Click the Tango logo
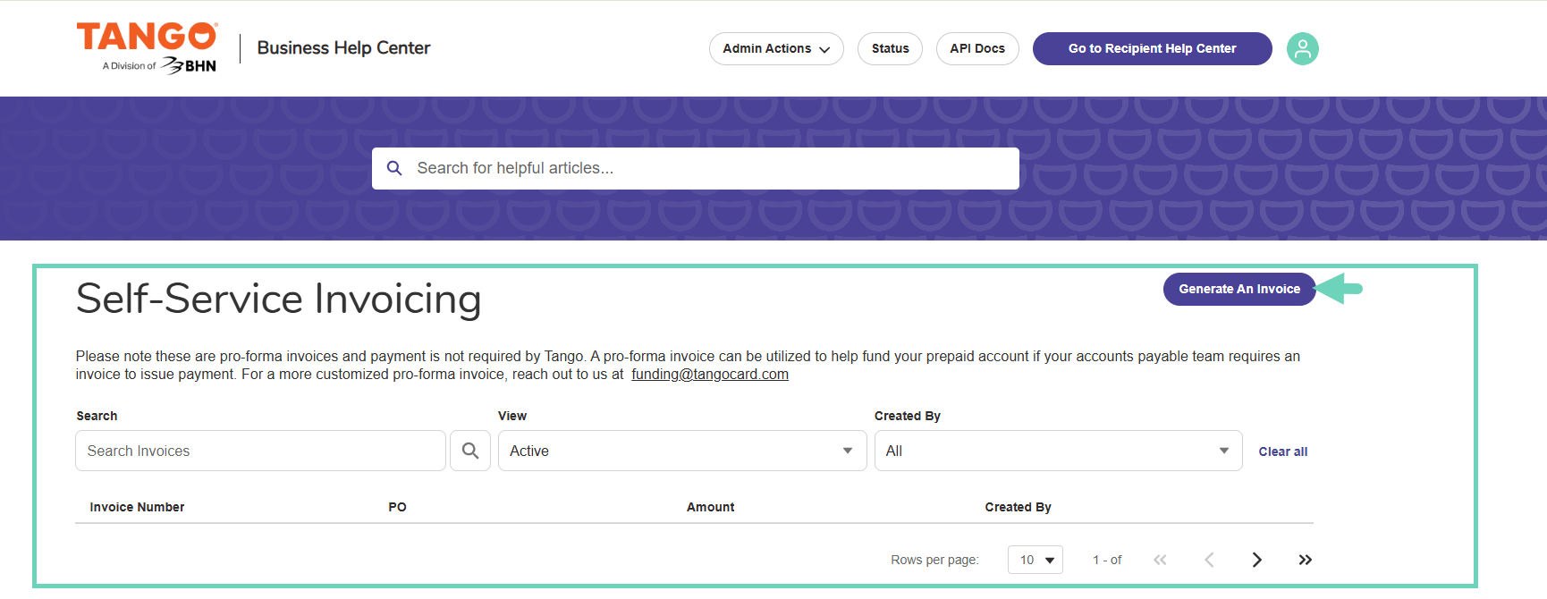 148,48
